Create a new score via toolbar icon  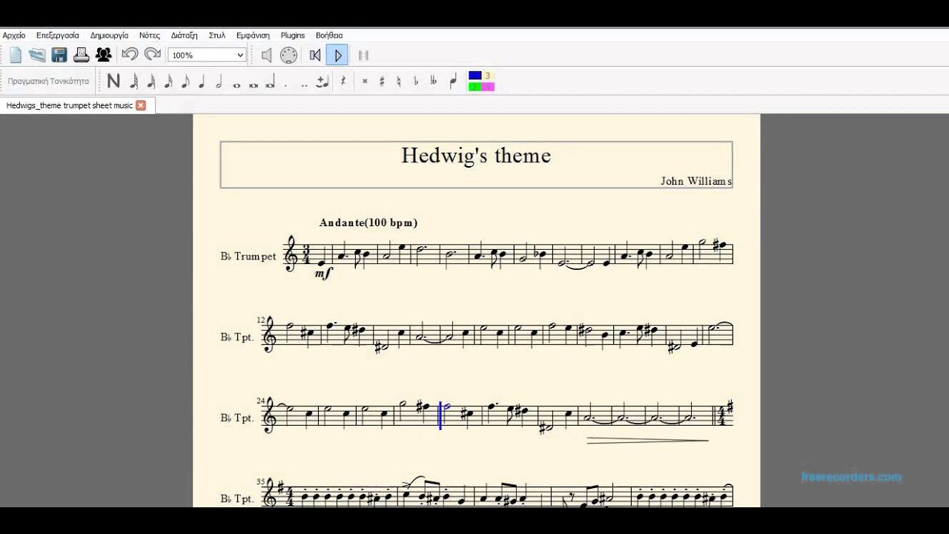pos(16,55)
